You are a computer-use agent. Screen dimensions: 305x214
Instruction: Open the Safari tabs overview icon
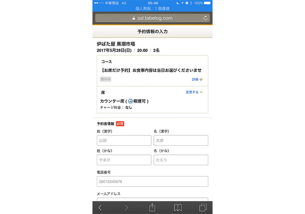[x=203, y=207]
